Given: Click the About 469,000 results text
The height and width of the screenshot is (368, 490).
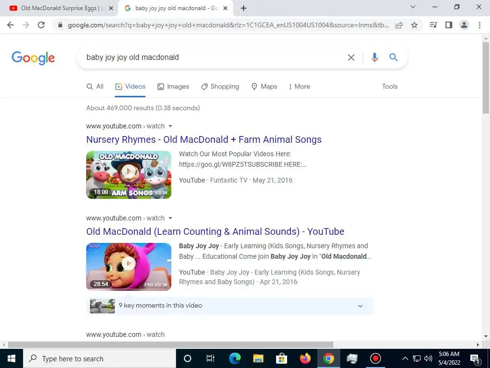Looking at the screenshot, I should pyautogui.click(x=143, y=108).
